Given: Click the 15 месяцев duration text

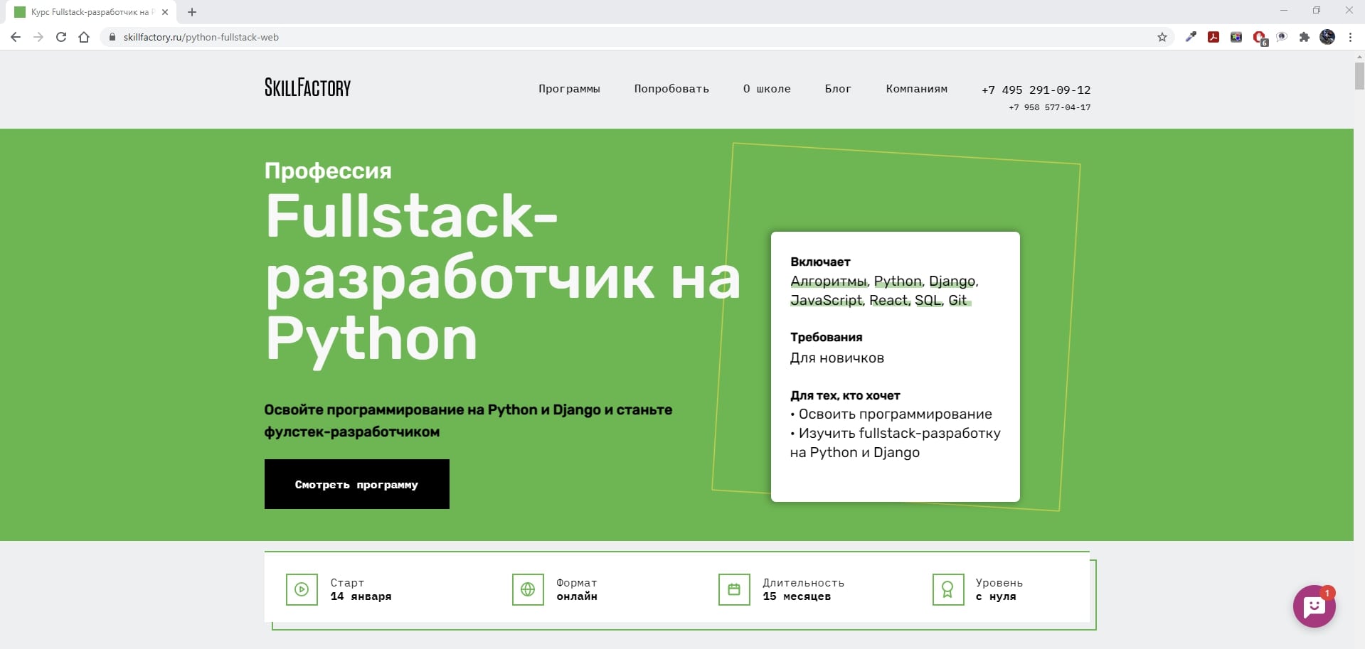Looking at the screenshot, I should [797, 596].
